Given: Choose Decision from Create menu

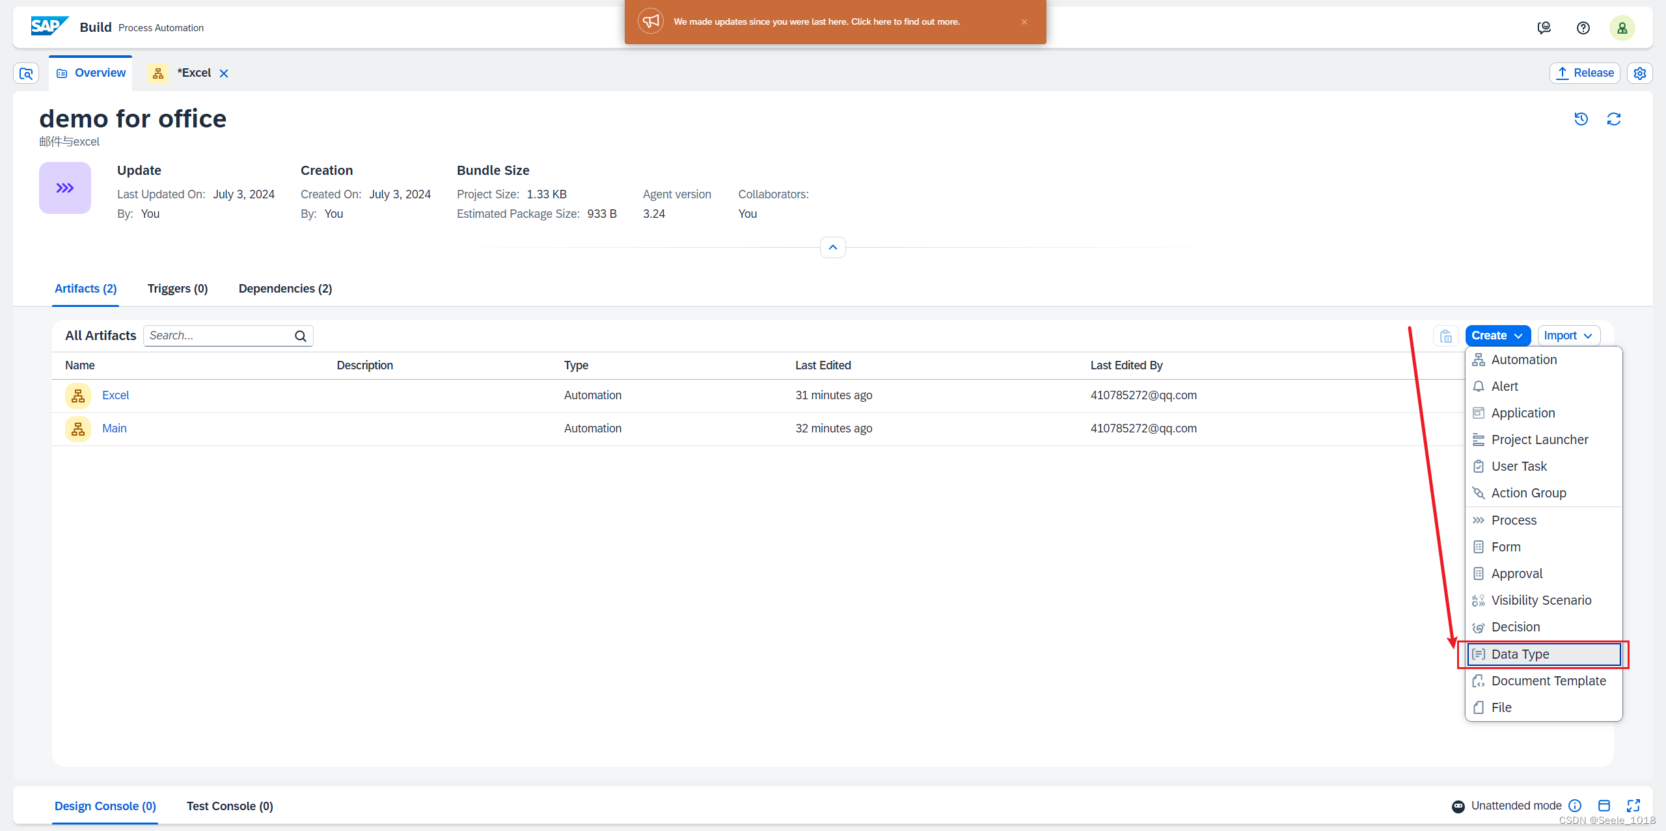Looking at the screenshot, I should [1544, 627].
